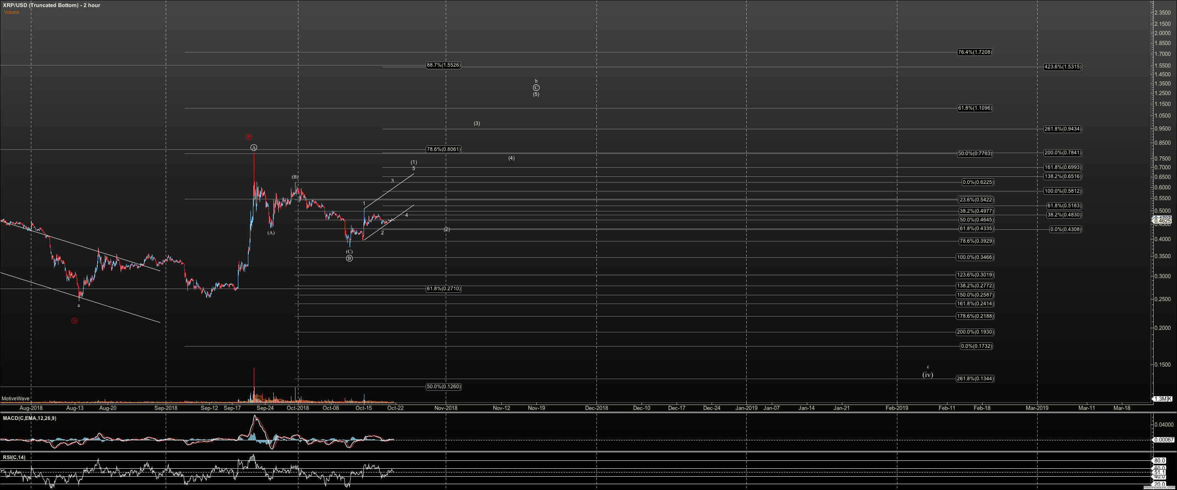Click the MACD(C,EMA,12,26,9) study title

(x=30, y=418)
